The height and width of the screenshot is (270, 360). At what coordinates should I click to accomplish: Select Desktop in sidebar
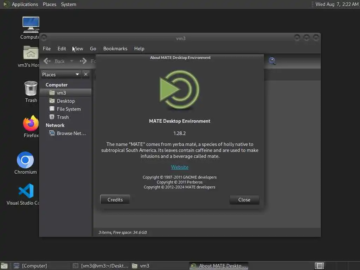click(66, 101)
